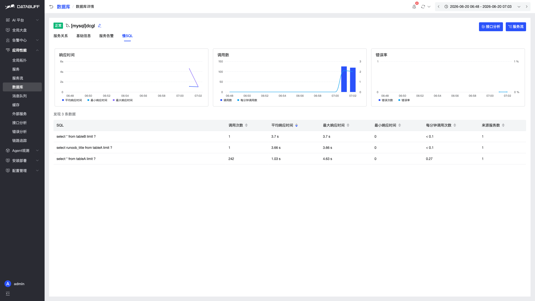The image size is (535, 301).
Task: Click the back arrow icon beside 数据库 breadcrumb
Action: 51,7
